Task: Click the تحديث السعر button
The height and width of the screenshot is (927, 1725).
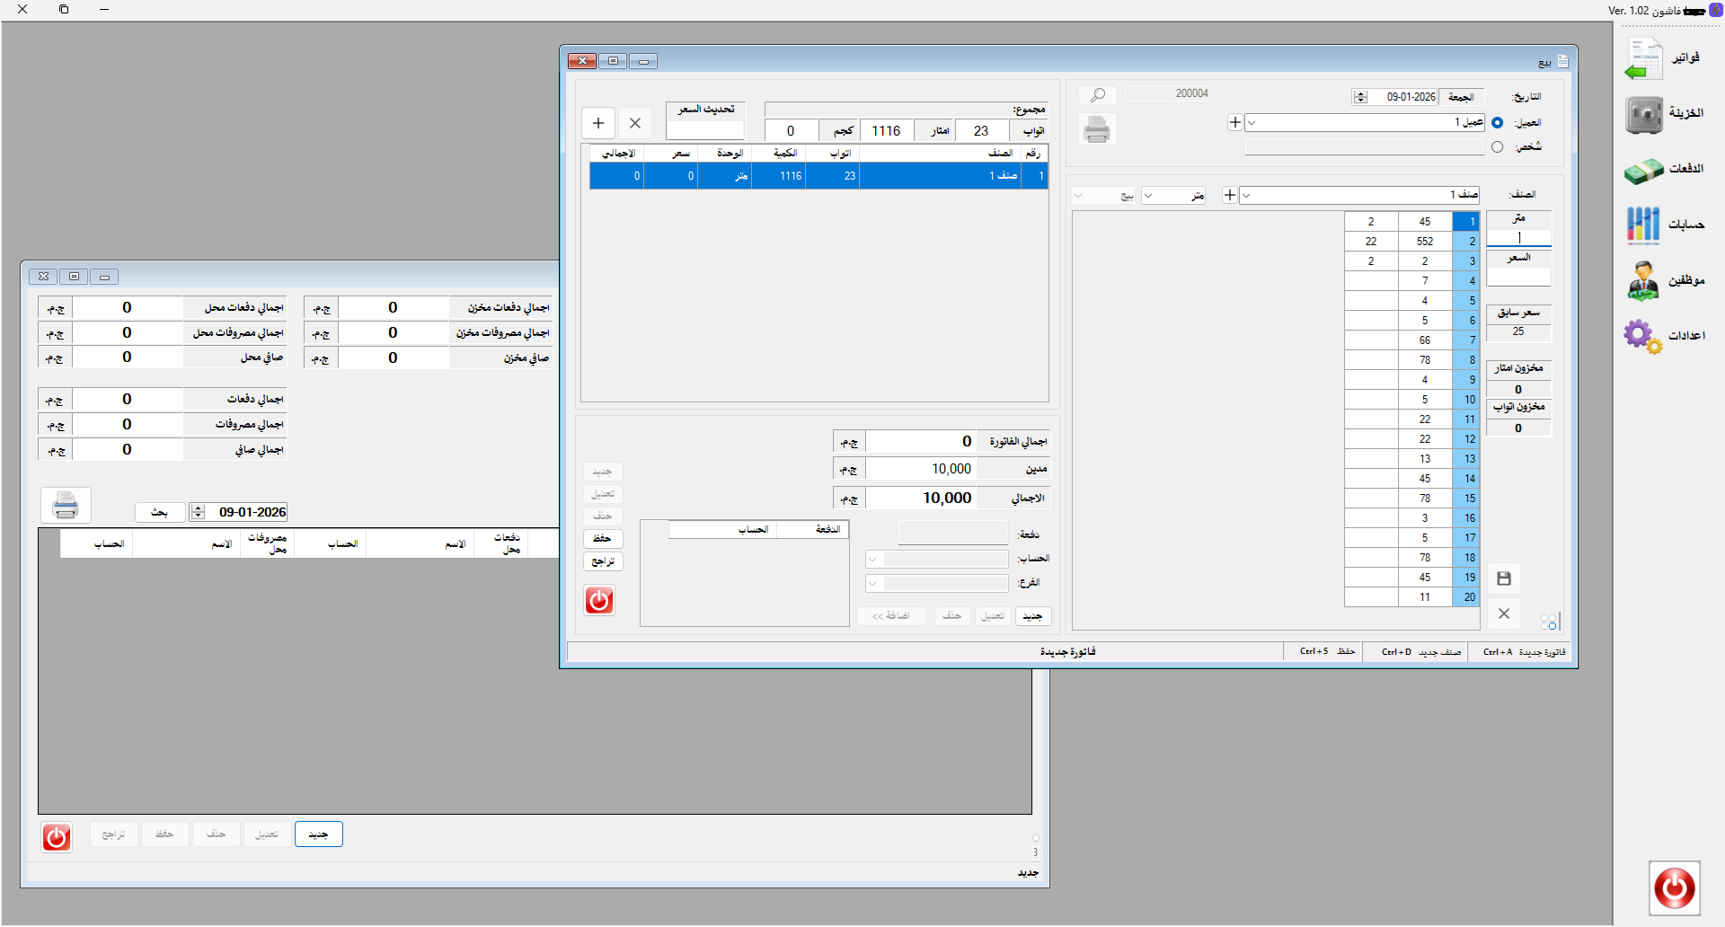Action: 705,110
